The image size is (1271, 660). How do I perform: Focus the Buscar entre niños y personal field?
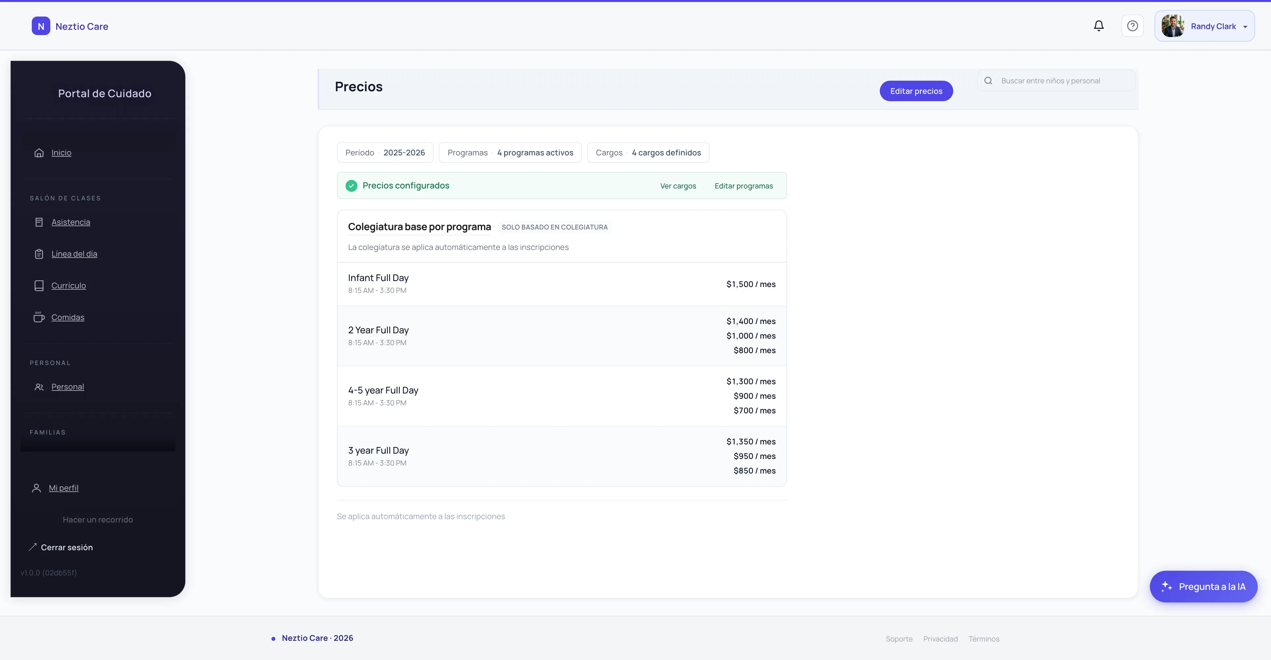[1057, 81]
